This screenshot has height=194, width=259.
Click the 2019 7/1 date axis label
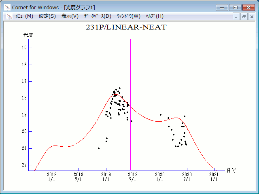[x=133, y=177]
